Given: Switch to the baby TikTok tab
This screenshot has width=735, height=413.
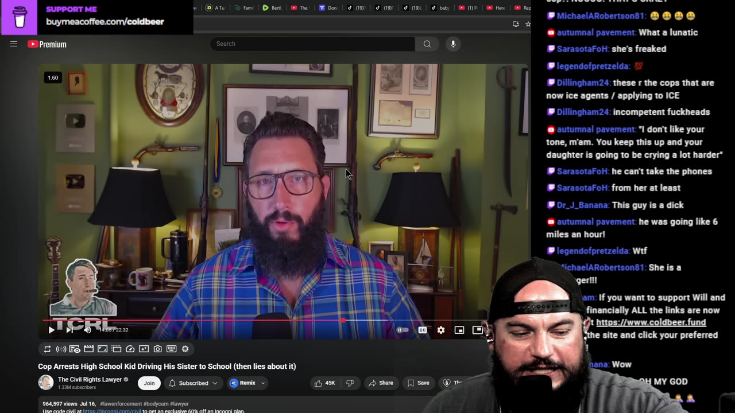Looking at the screenshot, I should 440,7.
